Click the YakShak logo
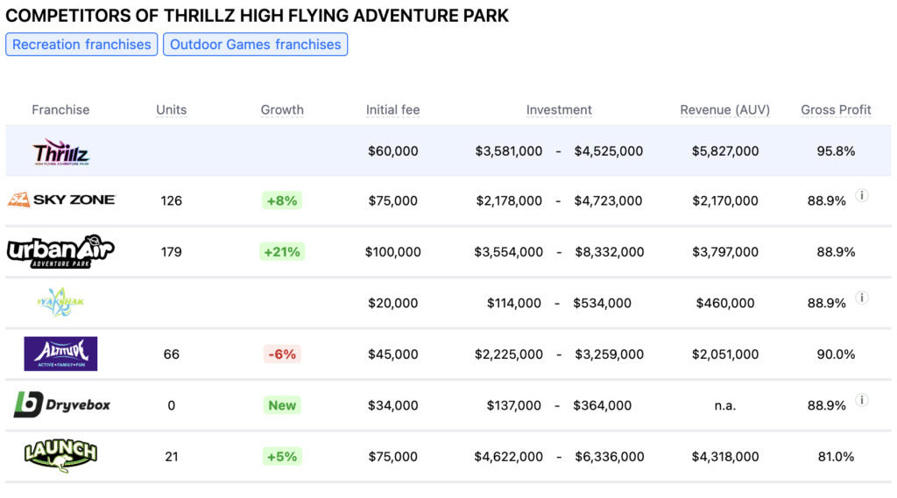The height and width of the screenshot is (498, 897). [x=60, y=302]
